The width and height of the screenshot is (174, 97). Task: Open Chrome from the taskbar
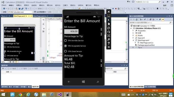coord(20,94)
